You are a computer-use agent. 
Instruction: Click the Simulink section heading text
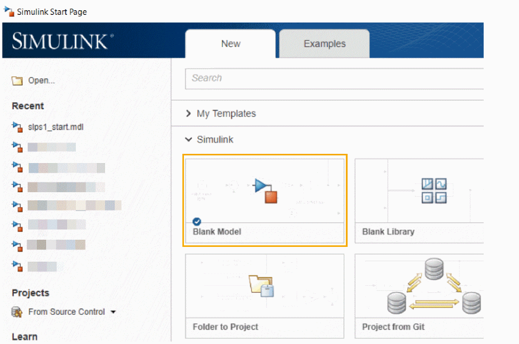(215, 140)
